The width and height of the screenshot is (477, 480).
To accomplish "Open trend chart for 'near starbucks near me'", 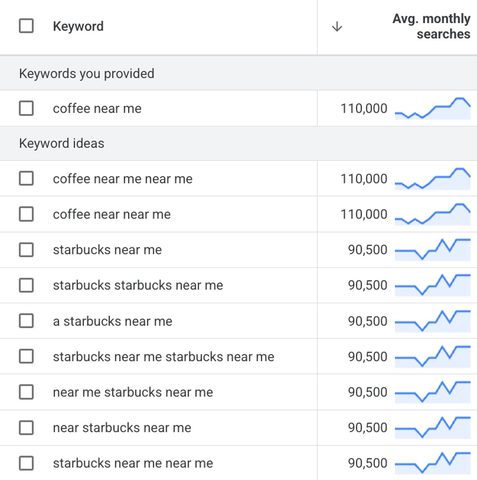I will click(x=433, y=427).
